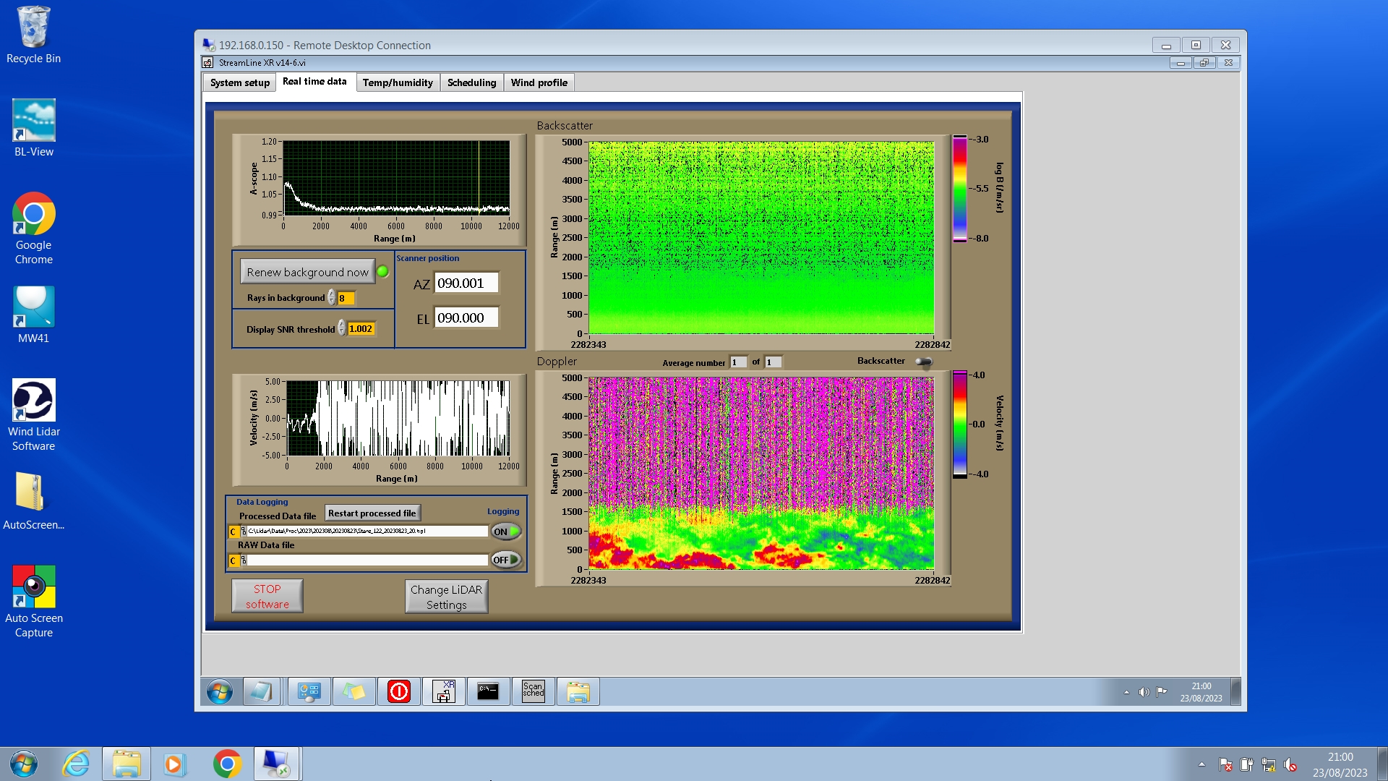Toggle Processed Data file logging ON switch

(x=506, y=532)
